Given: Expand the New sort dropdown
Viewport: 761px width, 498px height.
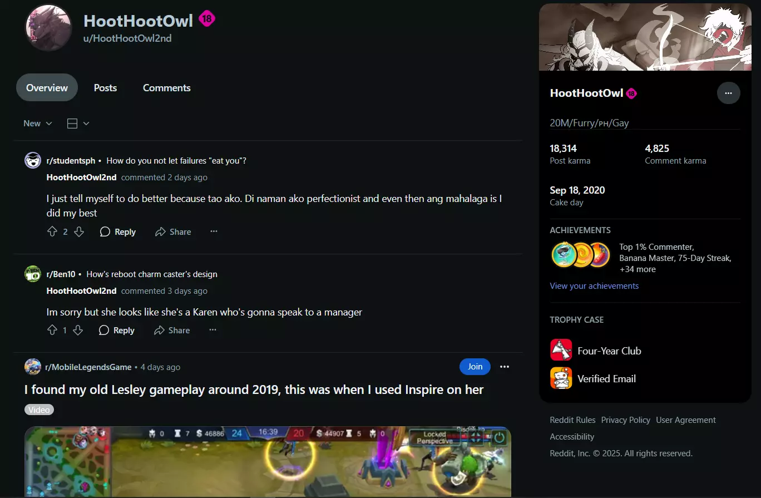Looking at the screenshot, I should [38, 124].
